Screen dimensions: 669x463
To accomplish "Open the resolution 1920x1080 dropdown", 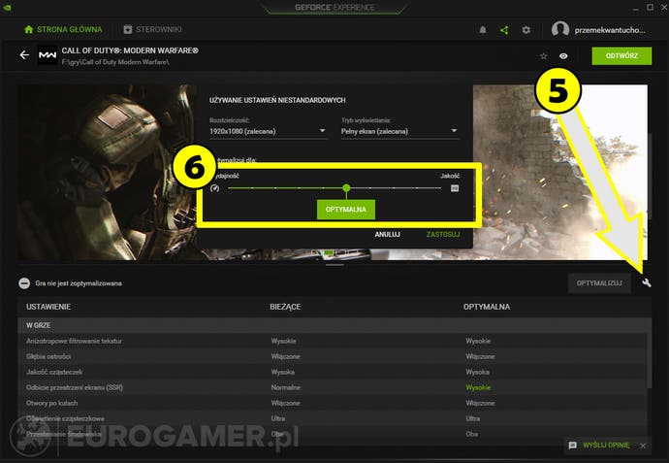I will [268, 131].
